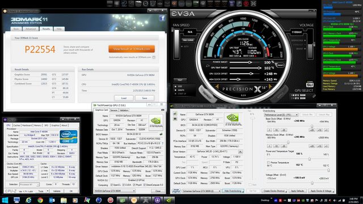Click the top sensor monitor icon in NVIDIA Inspector
Viewport: 363px width, 204px height.
pyautogui.click(x=175, y=114)
